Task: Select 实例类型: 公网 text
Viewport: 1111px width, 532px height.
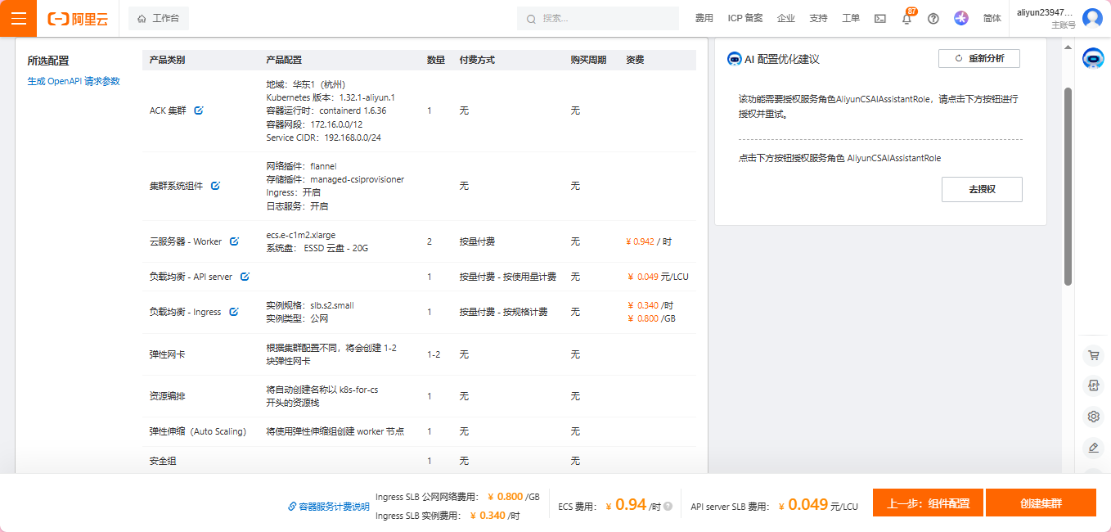Action: [297, 318]
